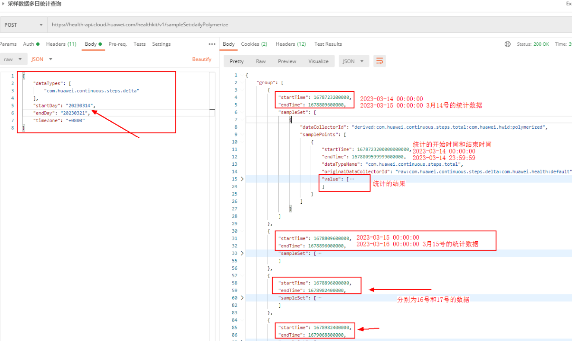
Task: Expand the folded "value" array at line 15
Action: [x=242, y=179]
